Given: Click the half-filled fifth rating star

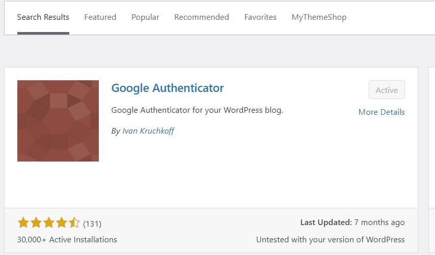Looking at the screenshot, I should pos(74,222).
